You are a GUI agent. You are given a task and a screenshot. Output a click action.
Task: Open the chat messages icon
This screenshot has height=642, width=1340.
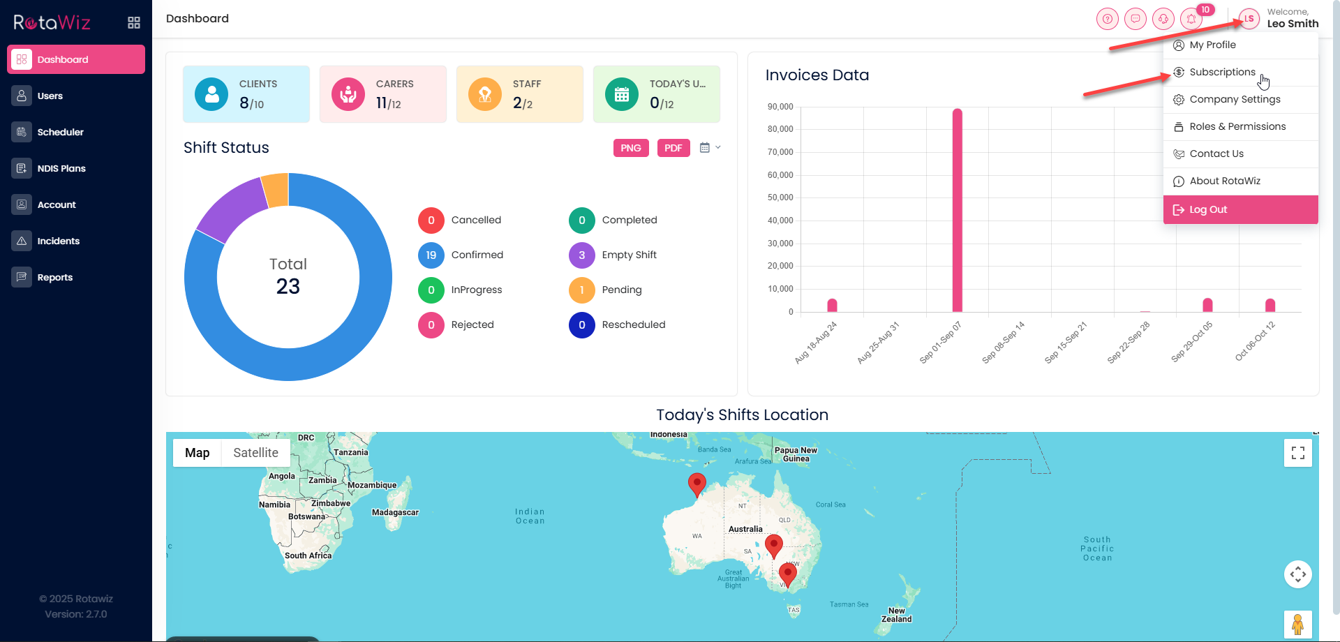[x=1135, y=19]
